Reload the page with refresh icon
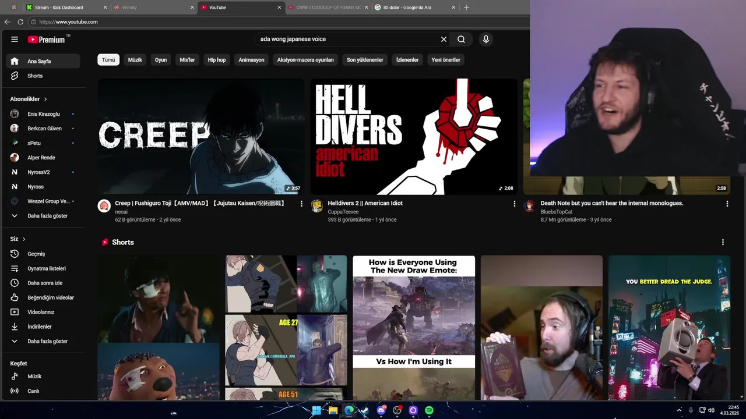Image resolution: width=746 pixels, height=419 pixels. (20, 22)
